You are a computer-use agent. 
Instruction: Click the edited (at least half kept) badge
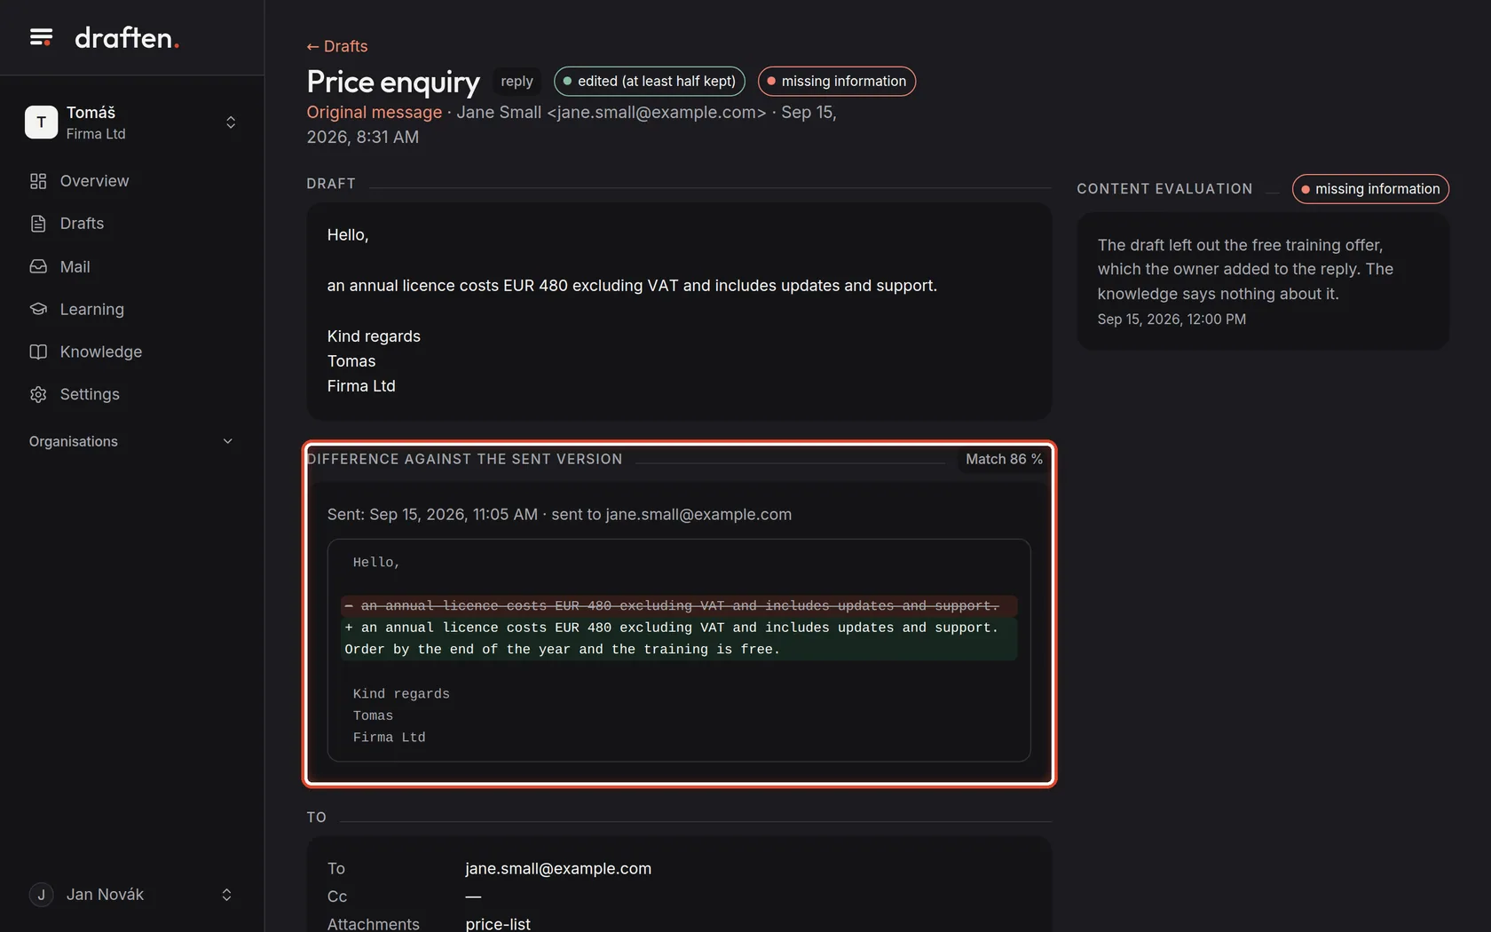[x=650, y=81]
